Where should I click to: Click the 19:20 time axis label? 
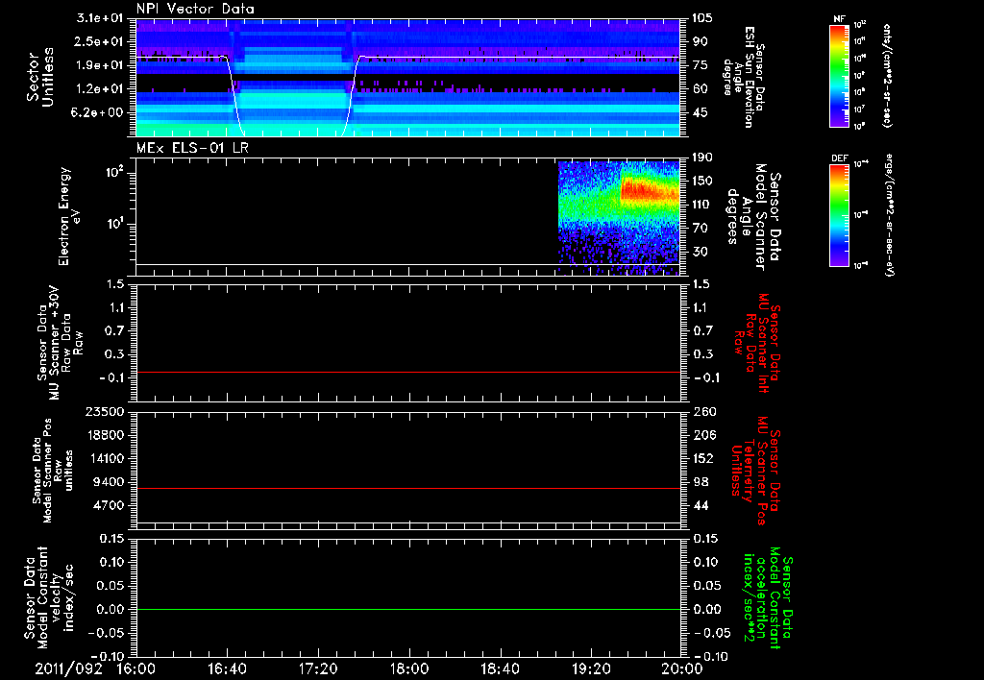(591, 668)
